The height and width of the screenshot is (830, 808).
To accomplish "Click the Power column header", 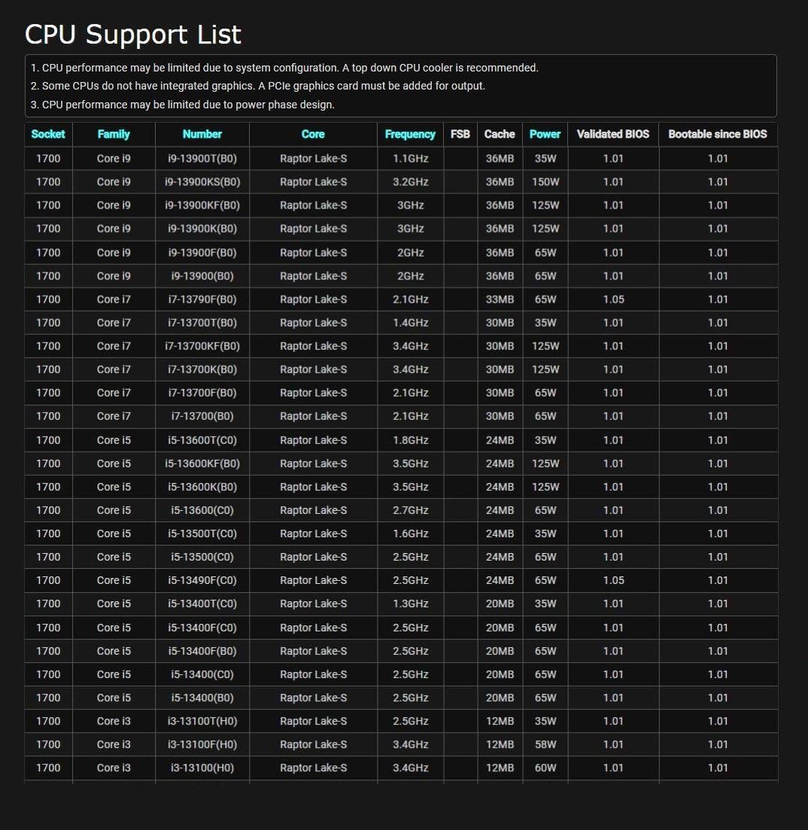I will [545, 134].
